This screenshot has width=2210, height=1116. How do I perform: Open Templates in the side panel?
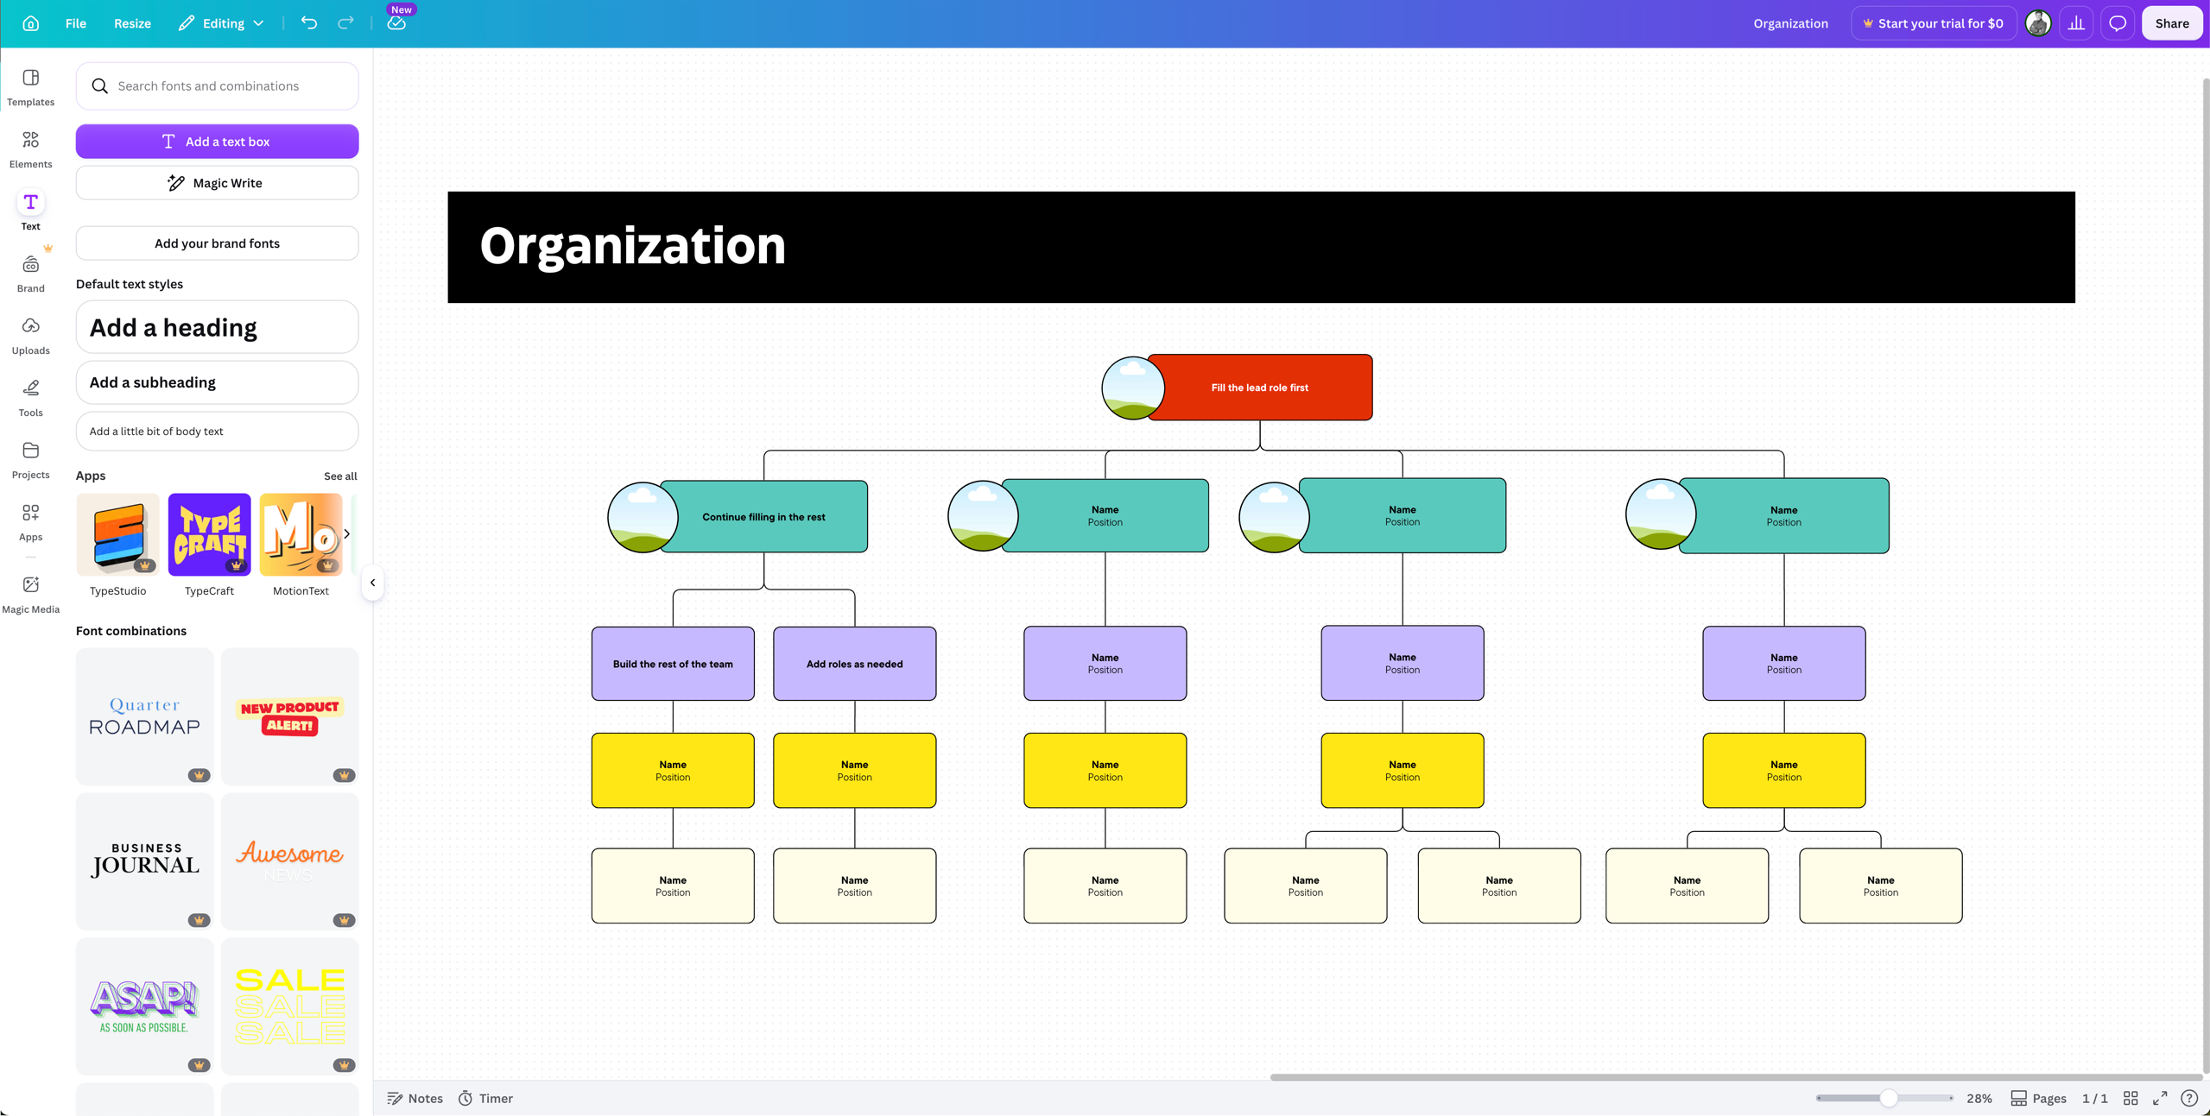tap(31, 88)
